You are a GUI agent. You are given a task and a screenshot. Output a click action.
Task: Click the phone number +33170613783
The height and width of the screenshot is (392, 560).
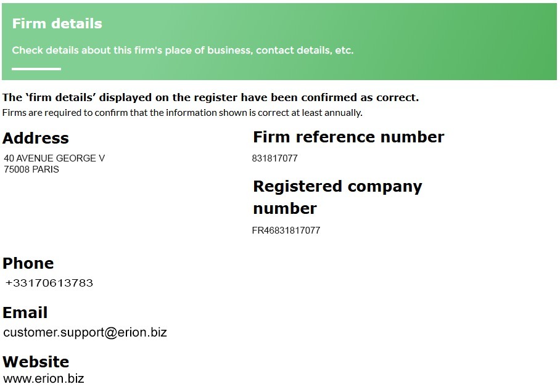tap(49, 283)
